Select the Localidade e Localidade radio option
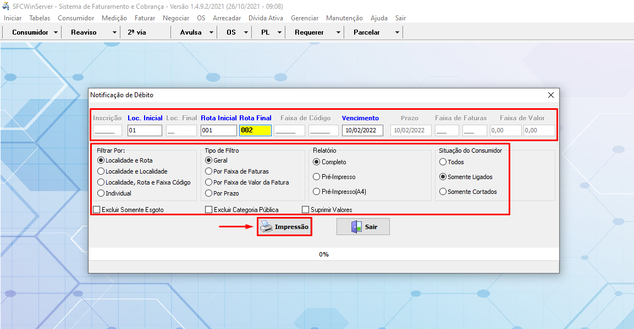This screenshot has width=634, height=329. tap(101, 171)
